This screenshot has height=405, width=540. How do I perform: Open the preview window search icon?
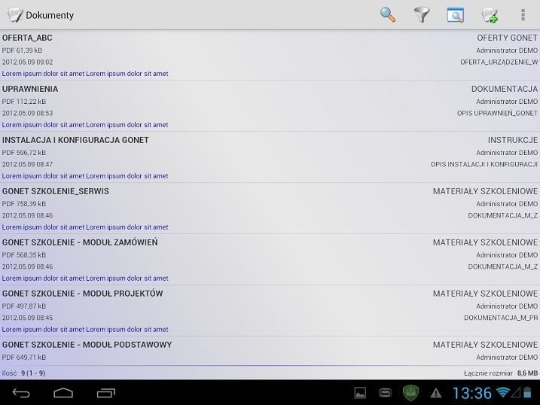[456, 15]
